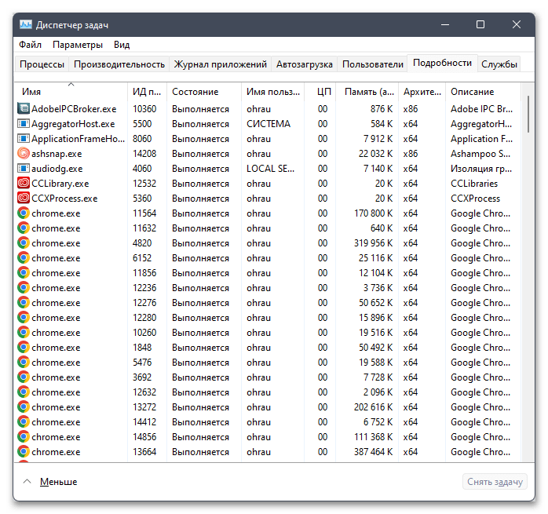Click Chrome icon of process PID 12236
Viewport: 548px width, 514px height.
[24, 287]
